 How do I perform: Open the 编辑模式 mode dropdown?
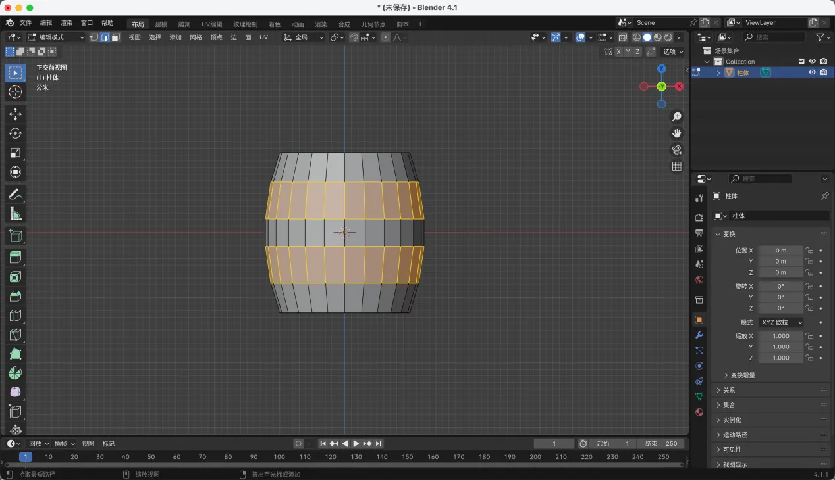click(56, 37)
